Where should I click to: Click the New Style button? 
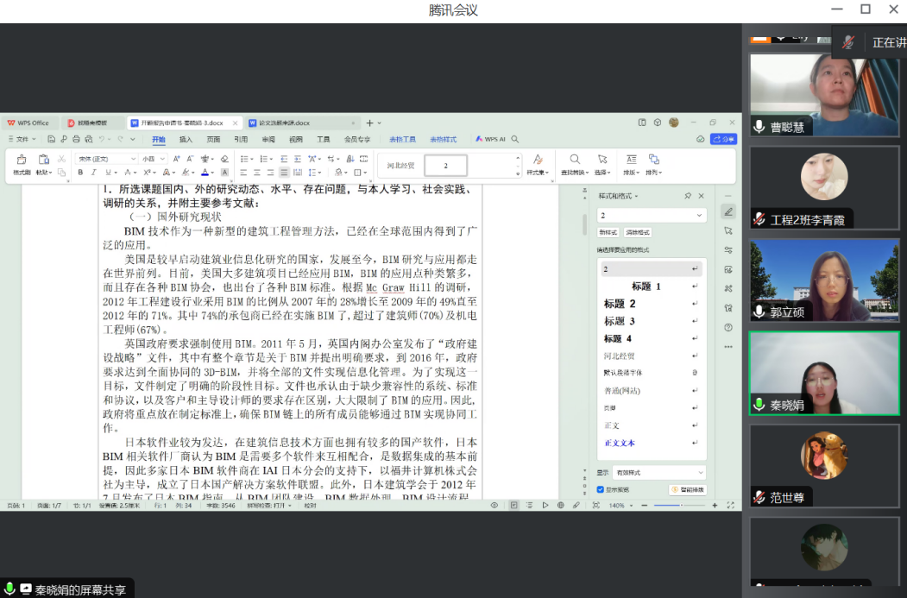tap(609, 232)
